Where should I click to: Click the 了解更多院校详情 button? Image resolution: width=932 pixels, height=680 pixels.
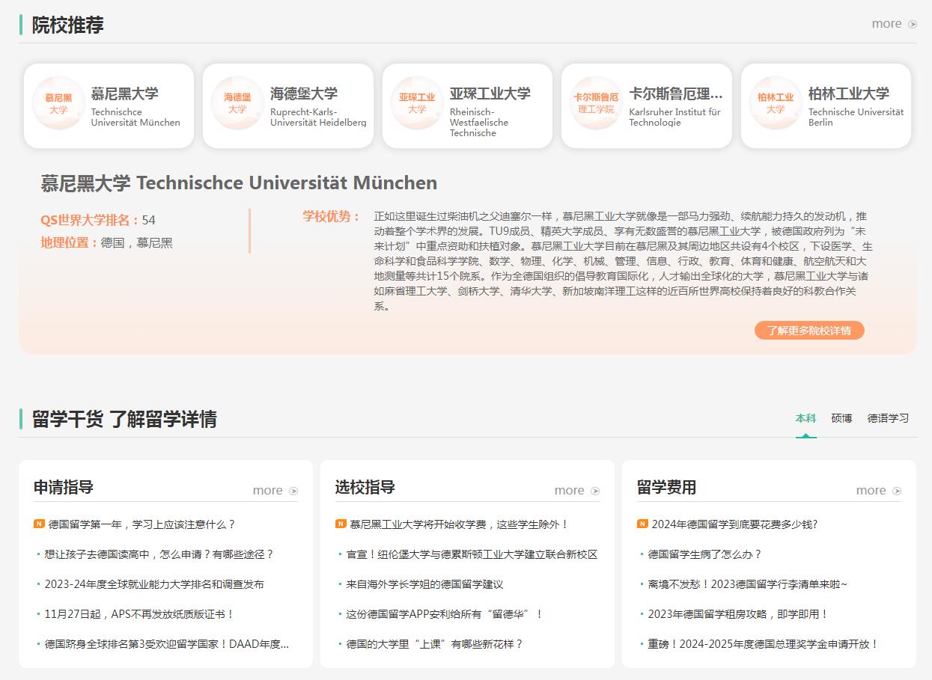pos(809,331)
